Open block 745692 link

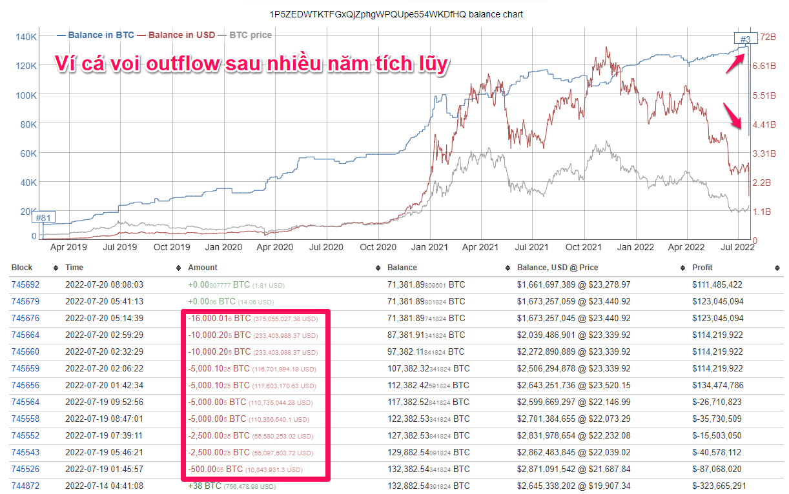pos(25,284)
